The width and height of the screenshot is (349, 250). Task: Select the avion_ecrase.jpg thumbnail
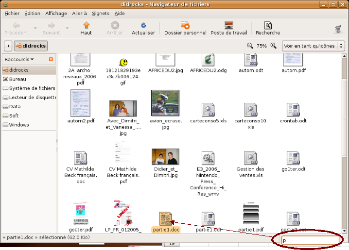166,103
